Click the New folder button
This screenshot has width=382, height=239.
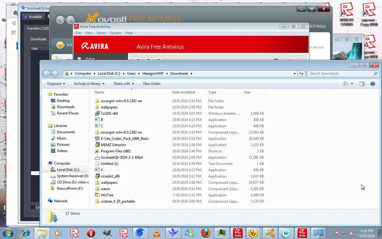152,84
